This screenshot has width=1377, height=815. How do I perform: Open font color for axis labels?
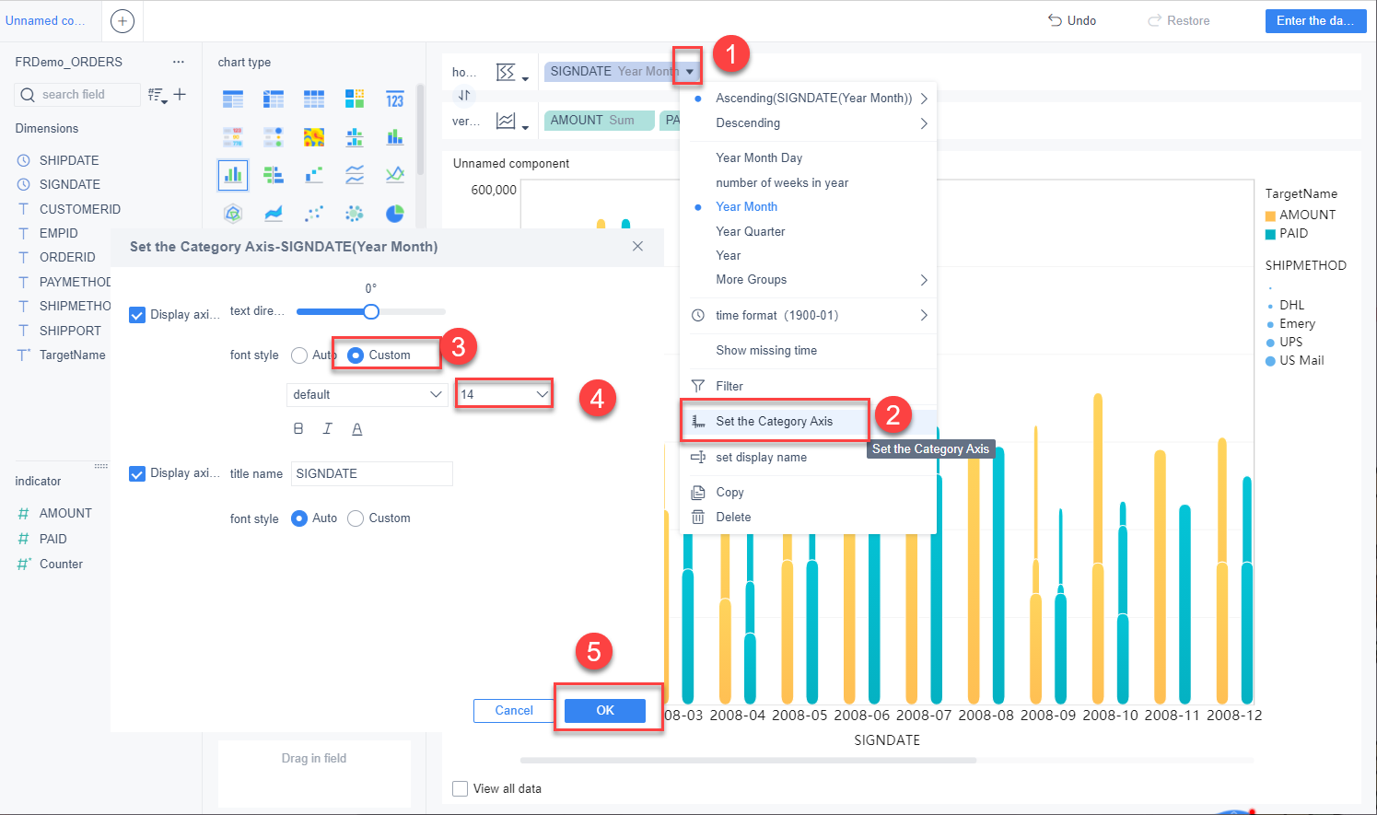[x=357, y=428]
